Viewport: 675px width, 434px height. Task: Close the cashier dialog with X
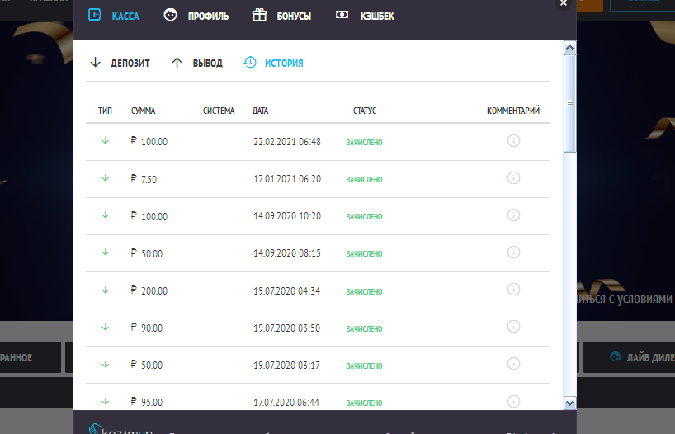564,3
